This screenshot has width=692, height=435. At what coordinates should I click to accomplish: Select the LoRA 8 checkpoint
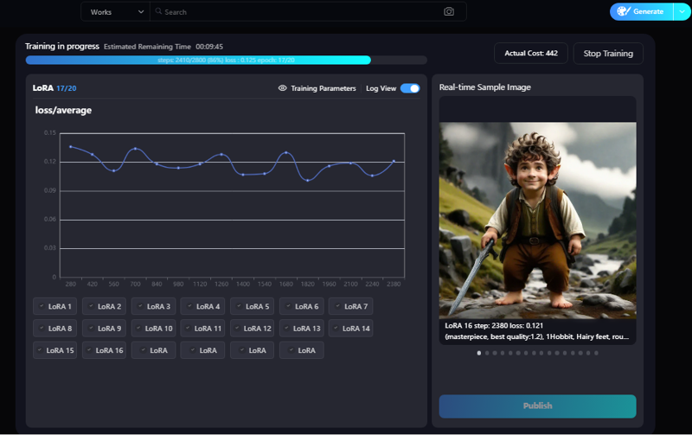(x=54, y=329)
